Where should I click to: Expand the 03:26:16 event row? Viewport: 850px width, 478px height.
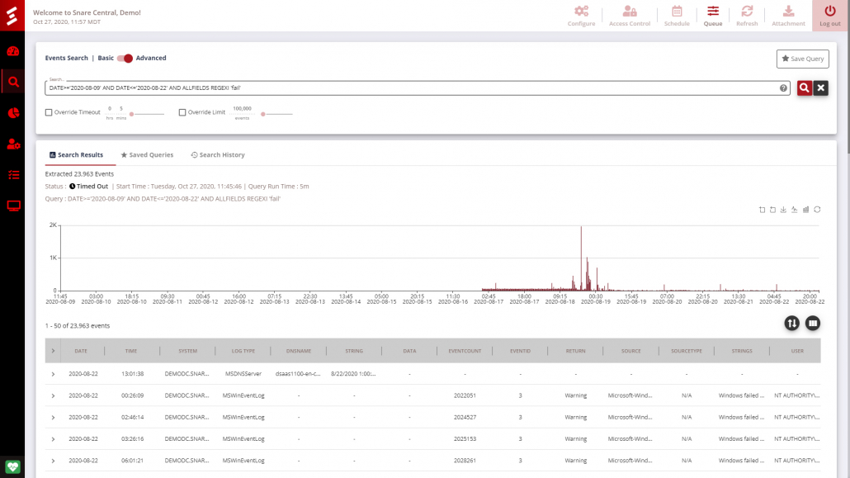click(x=53, y=439)
